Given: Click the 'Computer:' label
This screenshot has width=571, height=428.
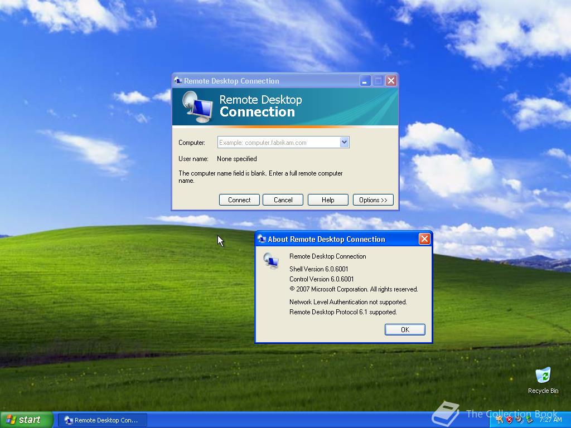Looking at the screenshot, I should click(192, 143).
